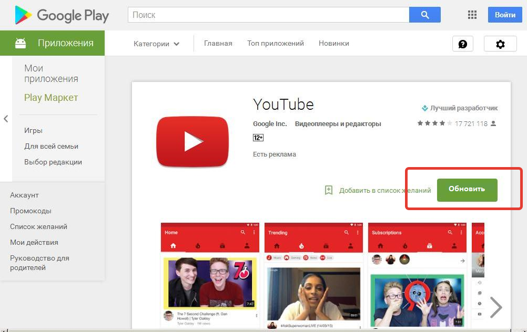
Task: Switch to the Новинки tab
Action: coord(333,44)
